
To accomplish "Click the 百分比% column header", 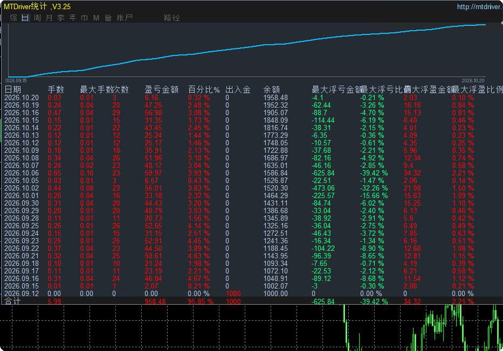I will [x=204, y=89].
